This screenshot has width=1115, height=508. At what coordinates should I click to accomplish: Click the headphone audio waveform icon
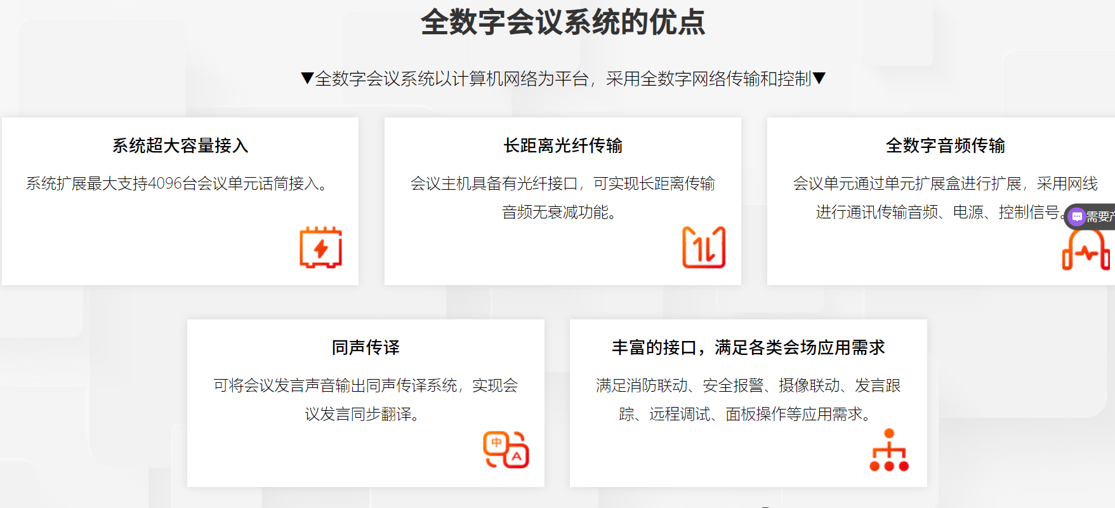[x=1086, y=250]
